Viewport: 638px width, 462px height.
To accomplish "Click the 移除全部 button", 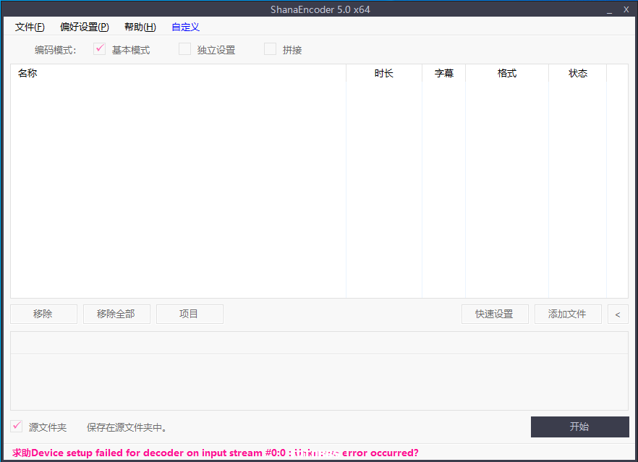I will tap(116, 314).
